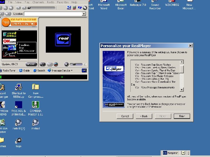Select Microsoft Word desktop icon
This screenshot has height=157, width=210.
(104, 5)
